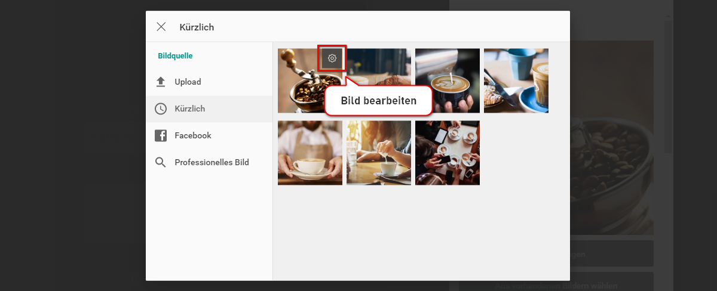This screenshot has height=291, width=717.
Task: Choose the blue cup and saucer thumbnail
Action: [516, 81]
